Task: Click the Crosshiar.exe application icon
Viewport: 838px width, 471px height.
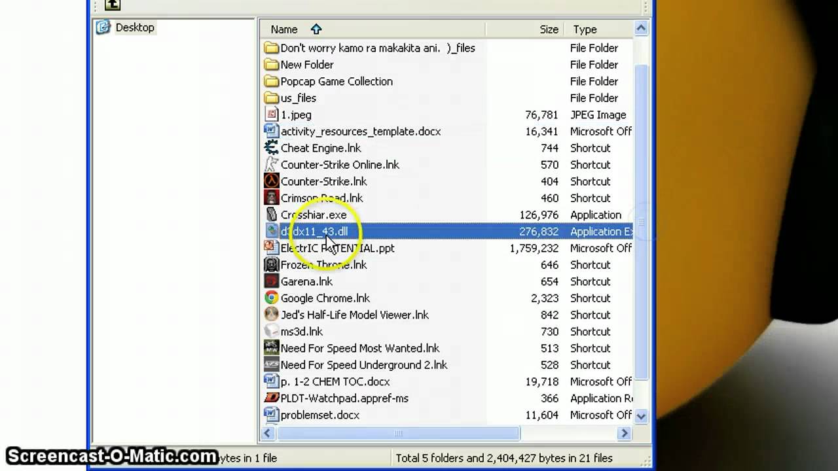Action: point(271,215)
